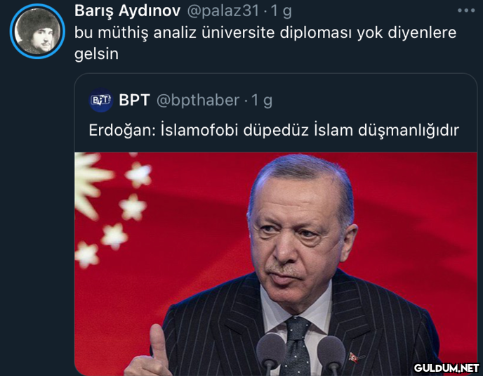The height and width of the screenshot is (376, 483).
Task: Click the GULDUM.NET watermark
Action: [x=446, y=368]
